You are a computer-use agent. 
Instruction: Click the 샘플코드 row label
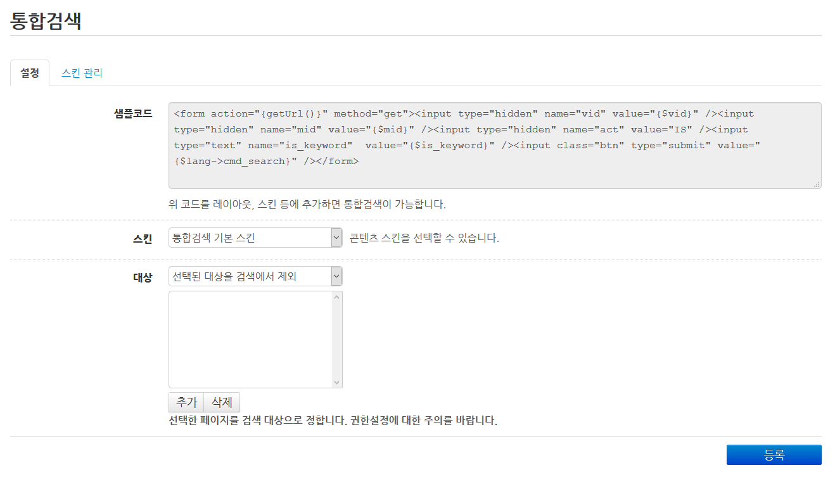(x=132, y=114)
